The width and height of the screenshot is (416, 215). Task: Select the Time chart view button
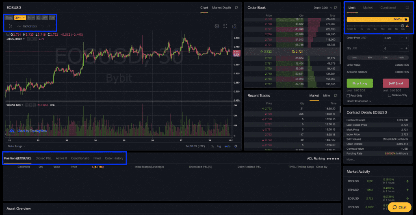pyautogui.click(x=9, y=18)
